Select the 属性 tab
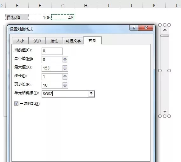 coord(54,41)
